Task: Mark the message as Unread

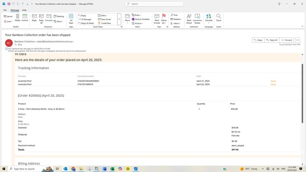Action: [157, 18]
